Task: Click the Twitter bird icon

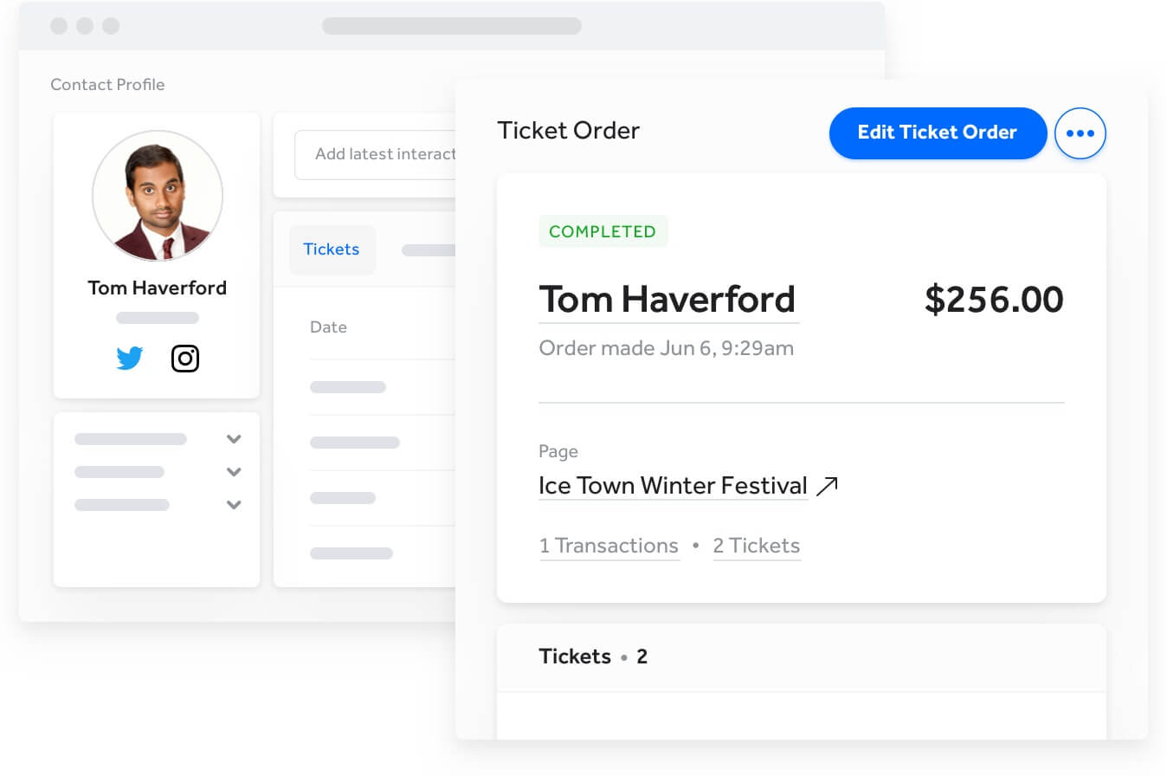Action: tap(130, 358)
